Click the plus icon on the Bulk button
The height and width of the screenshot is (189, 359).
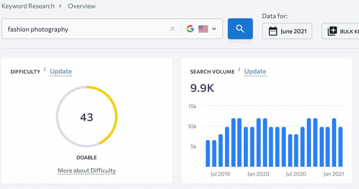pyautogui.click(x=332, y=31)
